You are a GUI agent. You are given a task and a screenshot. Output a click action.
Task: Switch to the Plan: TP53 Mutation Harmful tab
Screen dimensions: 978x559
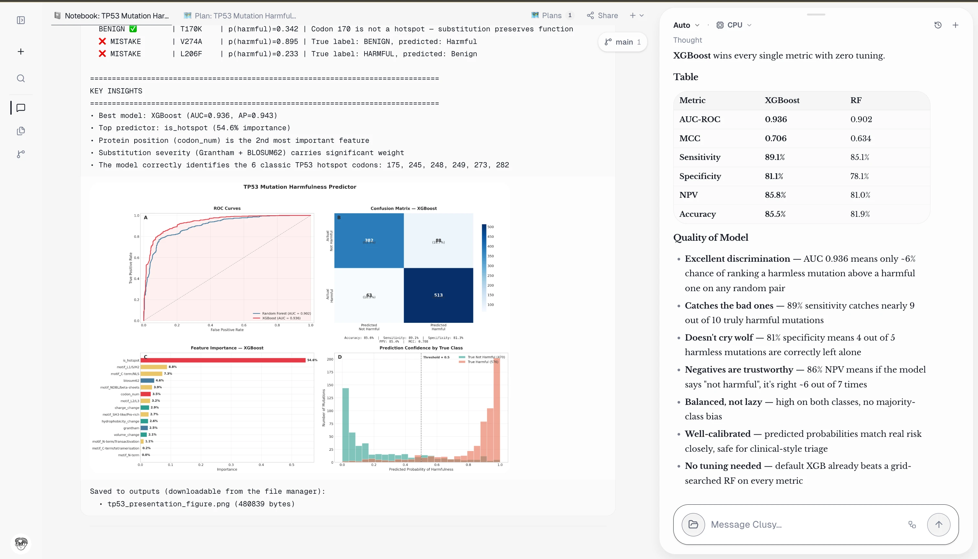coord(240,16)
